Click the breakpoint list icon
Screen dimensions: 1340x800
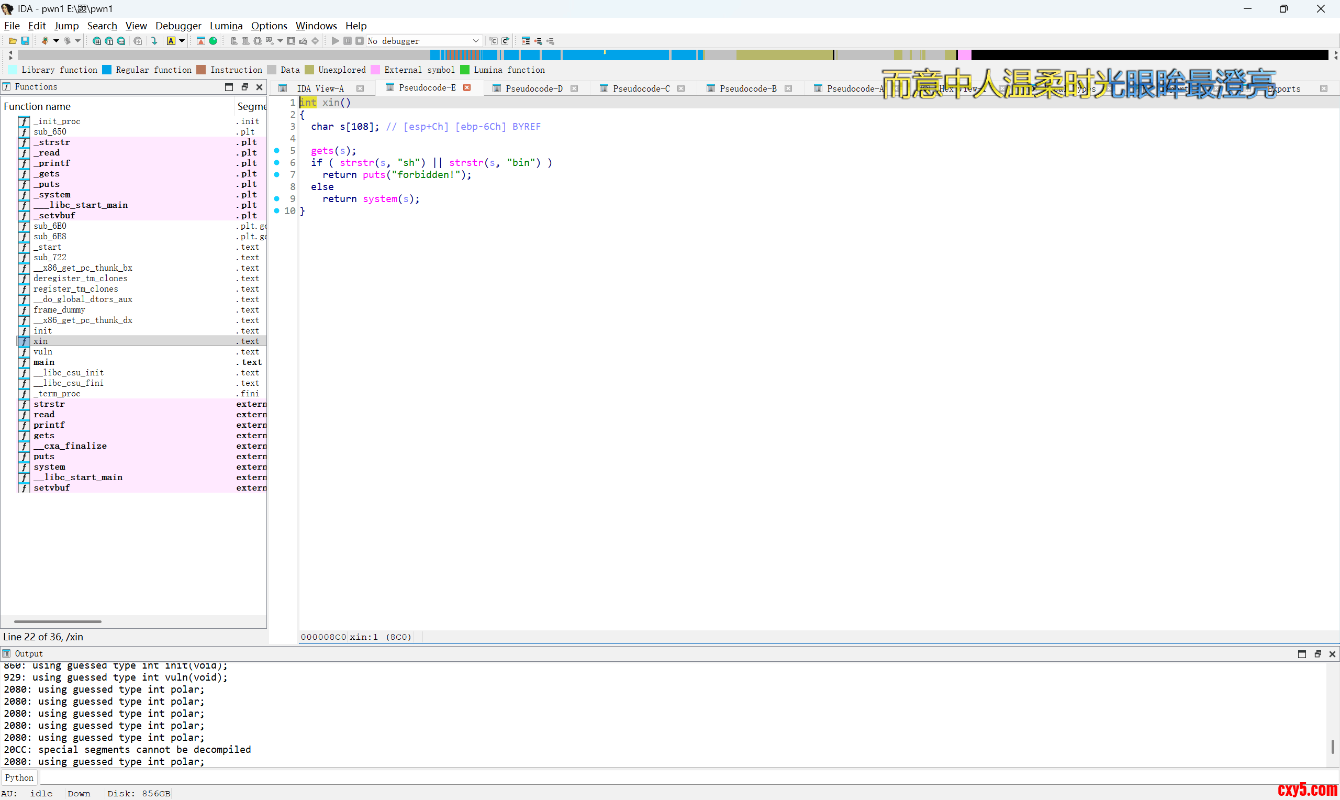click(x=526, y=41)
